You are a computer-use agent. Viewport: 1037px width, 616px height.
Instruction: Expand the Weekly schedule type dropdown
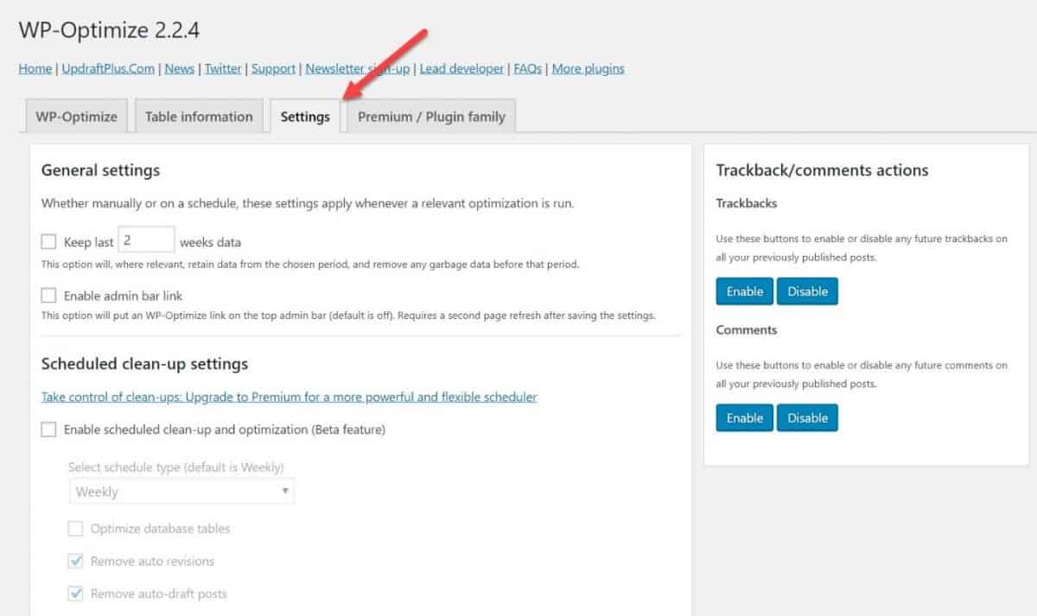(181, 492)
